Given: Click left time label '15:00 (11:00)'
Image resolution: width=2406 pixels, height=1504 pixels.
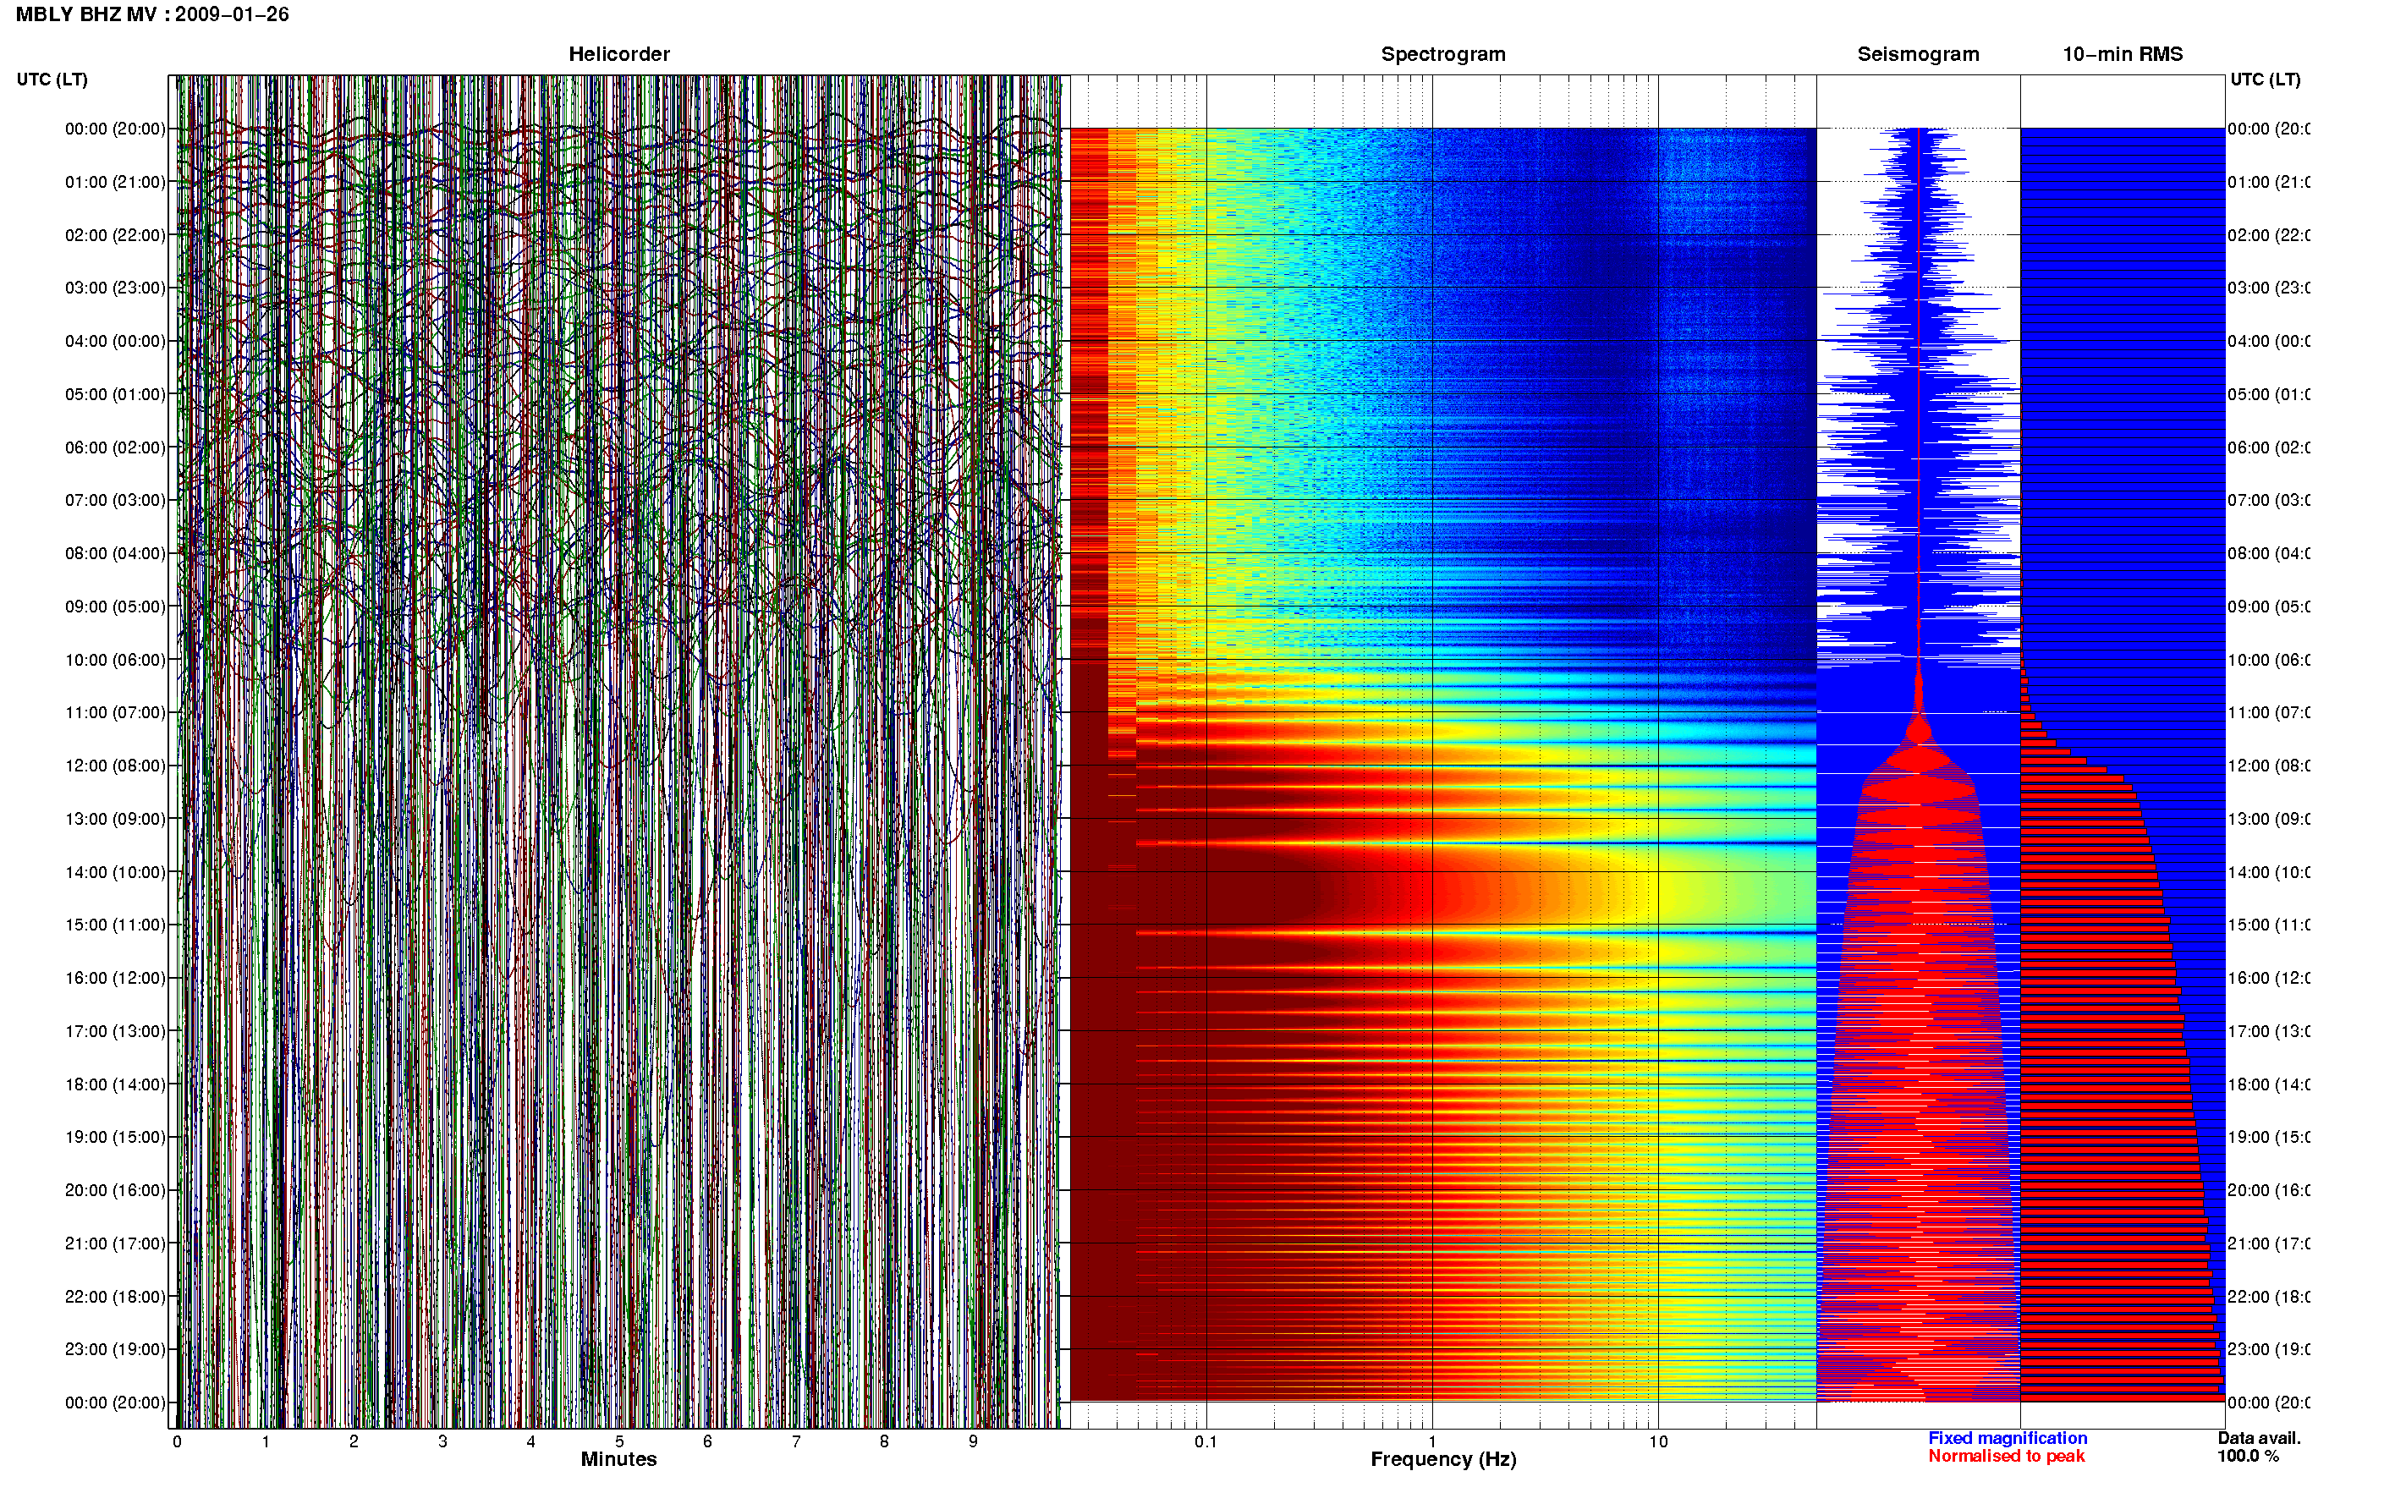Looking at the screenshot, I should coord(115,924).
